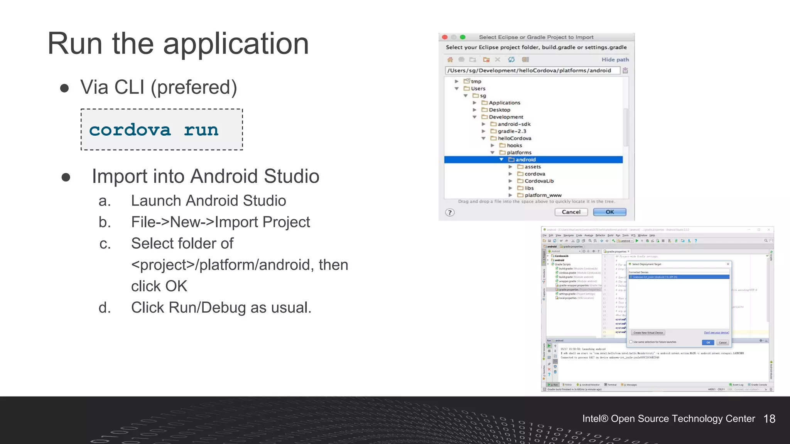Select the Unknown Iot_joule connected device
The image size is (790, 444).
pyautogui.click(x=679, y=277)
